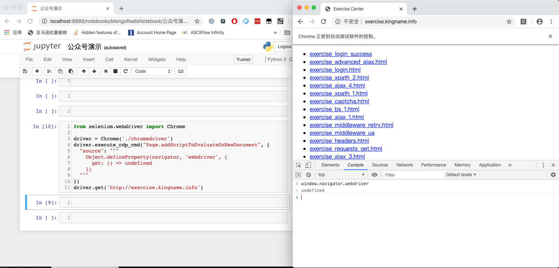Open the View menu in Jupyter
Image resolution: width=559 pixels, height=268 pixels.
[x=67, y=60]
